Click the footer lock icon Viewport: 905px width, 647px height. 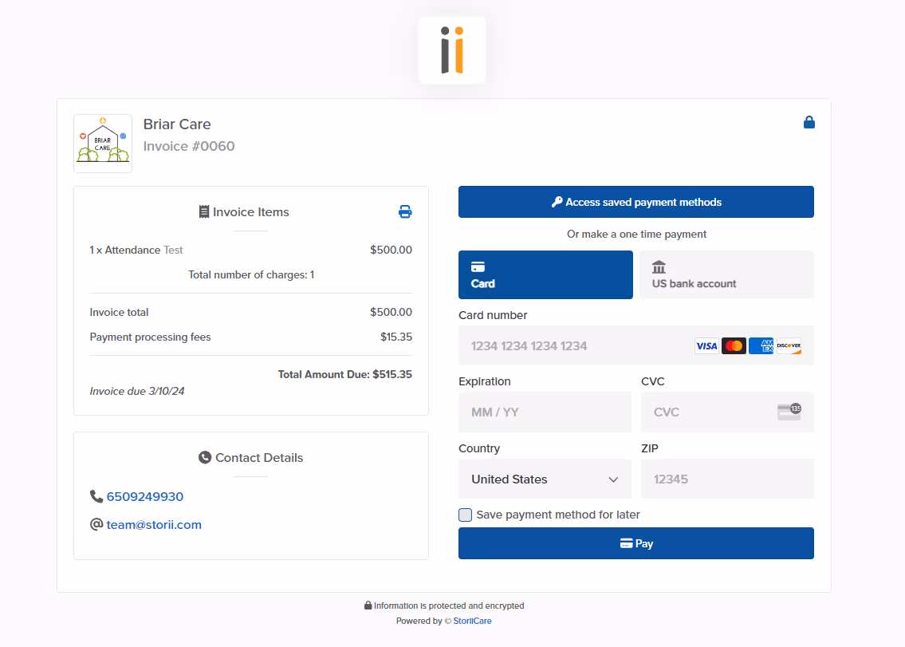tap(368, 606)
